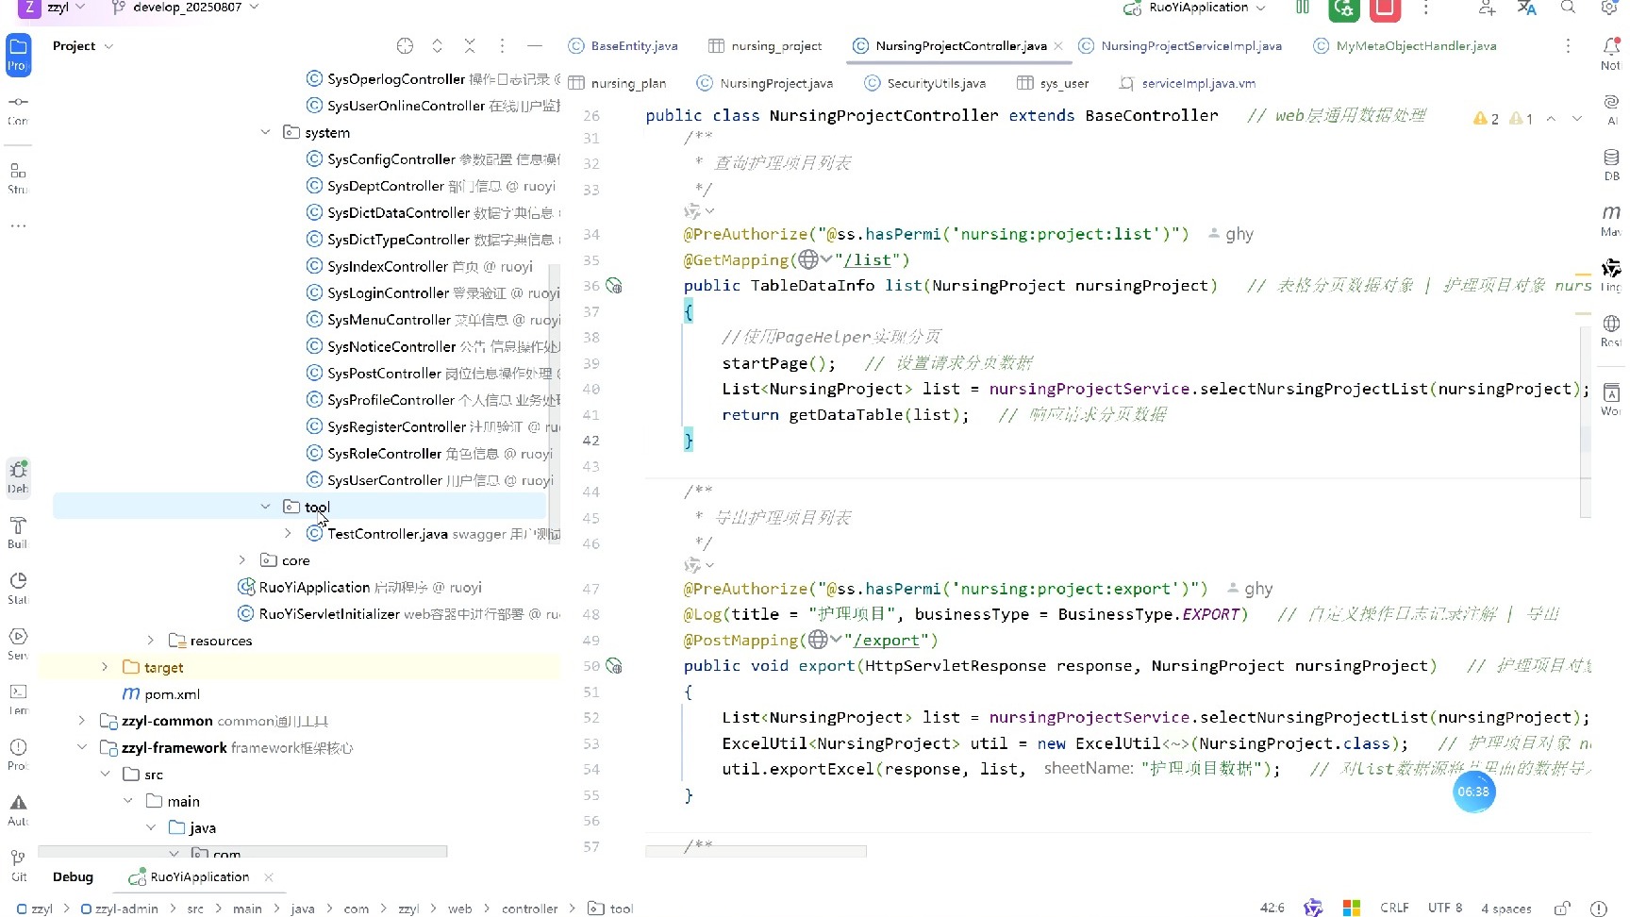
Task: Open the Database tool window
Action: coord(1611,164)
